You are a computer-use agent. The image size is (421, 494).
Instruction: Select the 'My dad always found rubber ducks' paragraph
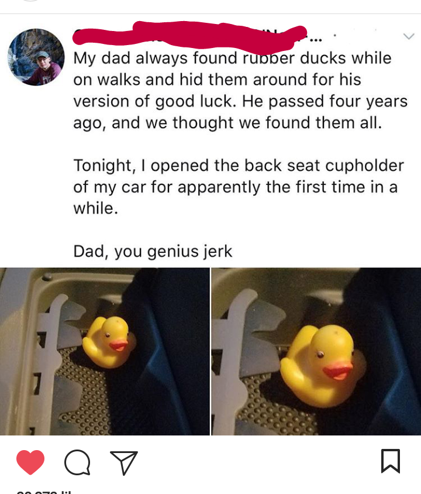(x=240, y=90)
